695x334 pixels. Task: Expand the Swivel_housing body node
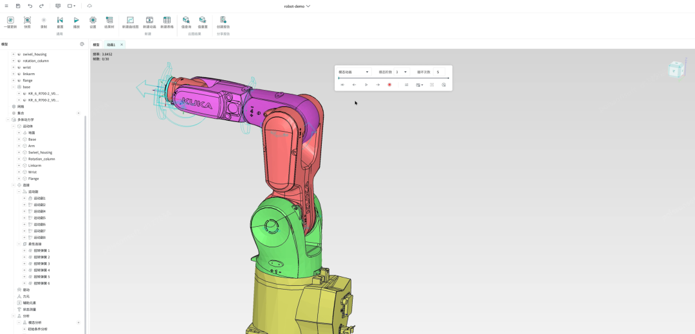tap(19, 152)
